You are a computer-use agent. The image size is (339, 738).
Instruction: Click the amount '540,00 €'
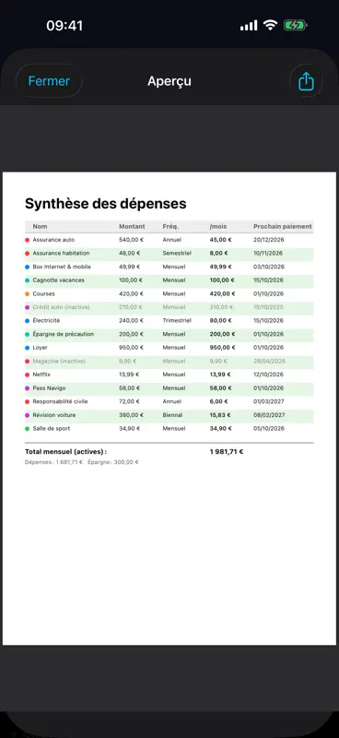point(131,240)
